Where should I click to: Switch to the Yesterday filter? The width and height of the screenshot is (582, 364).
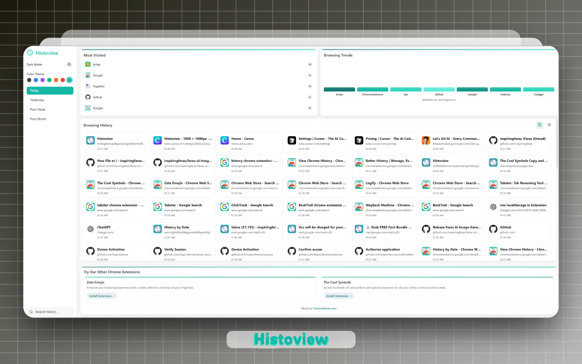click(50, 100)
